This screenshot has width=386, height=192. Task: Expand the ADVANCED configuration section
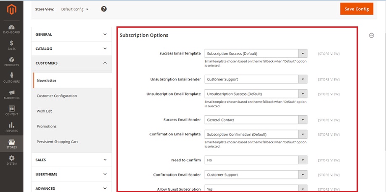click(x=71, y=189)
